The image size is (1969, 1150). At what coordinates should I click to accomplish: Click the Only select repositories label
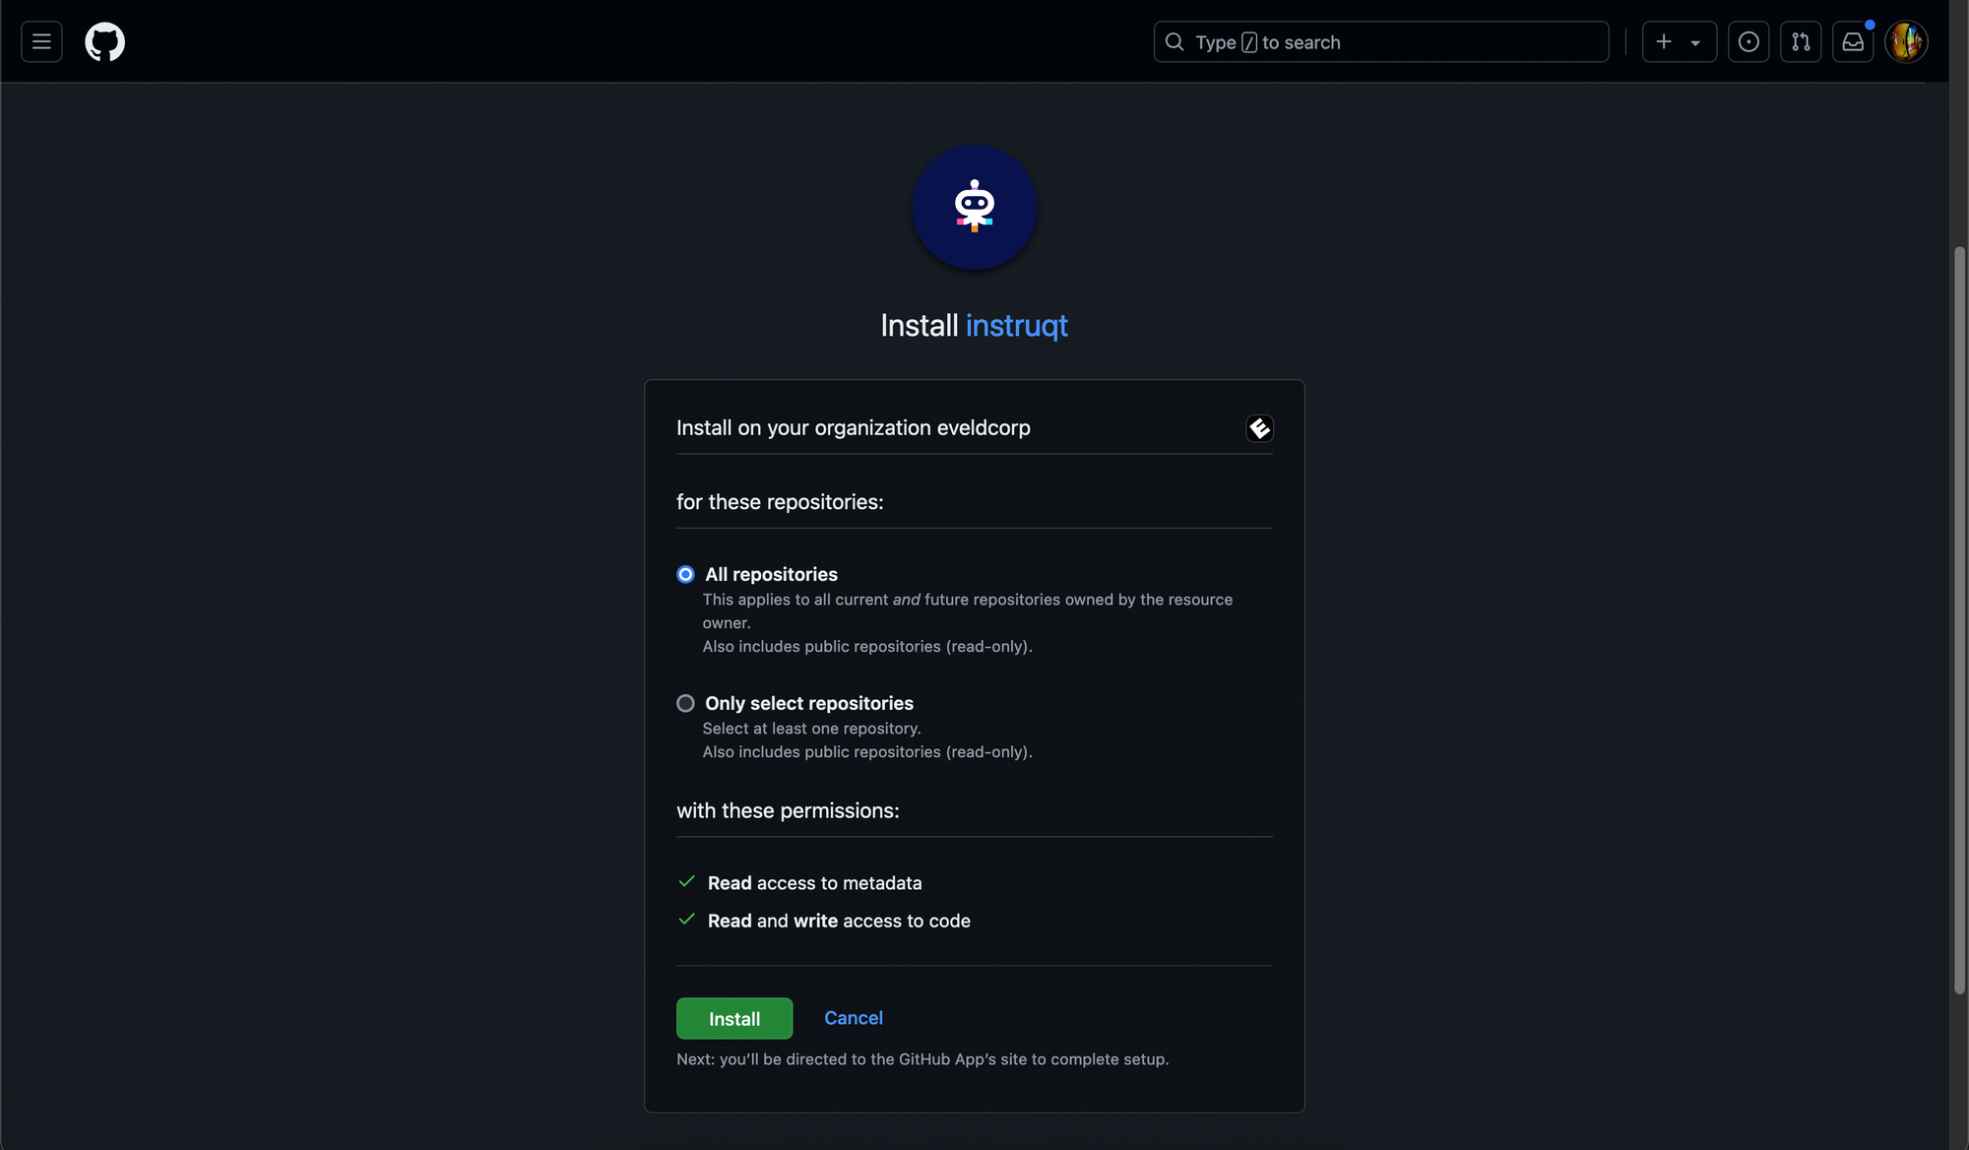[x=808, y=703]
